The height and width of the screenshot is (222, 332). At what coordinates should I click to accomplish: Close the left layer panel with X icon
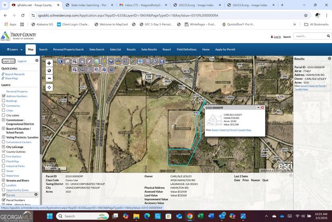37,60
